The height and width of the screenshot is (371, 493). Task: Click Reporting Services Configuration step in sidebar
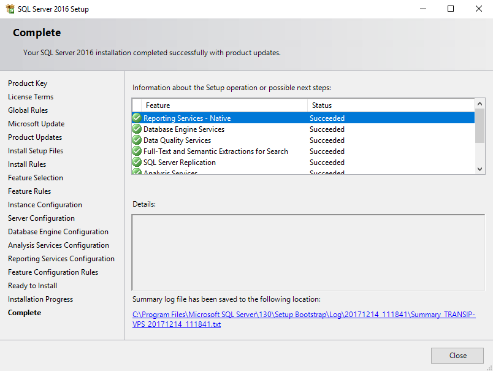[61, 259]
